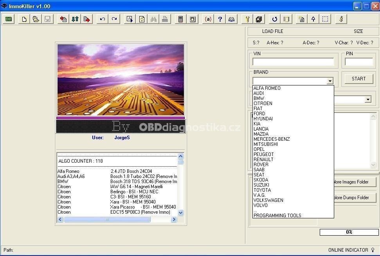Click the green up-down arrows icon
380x256 pixels.
75,19
